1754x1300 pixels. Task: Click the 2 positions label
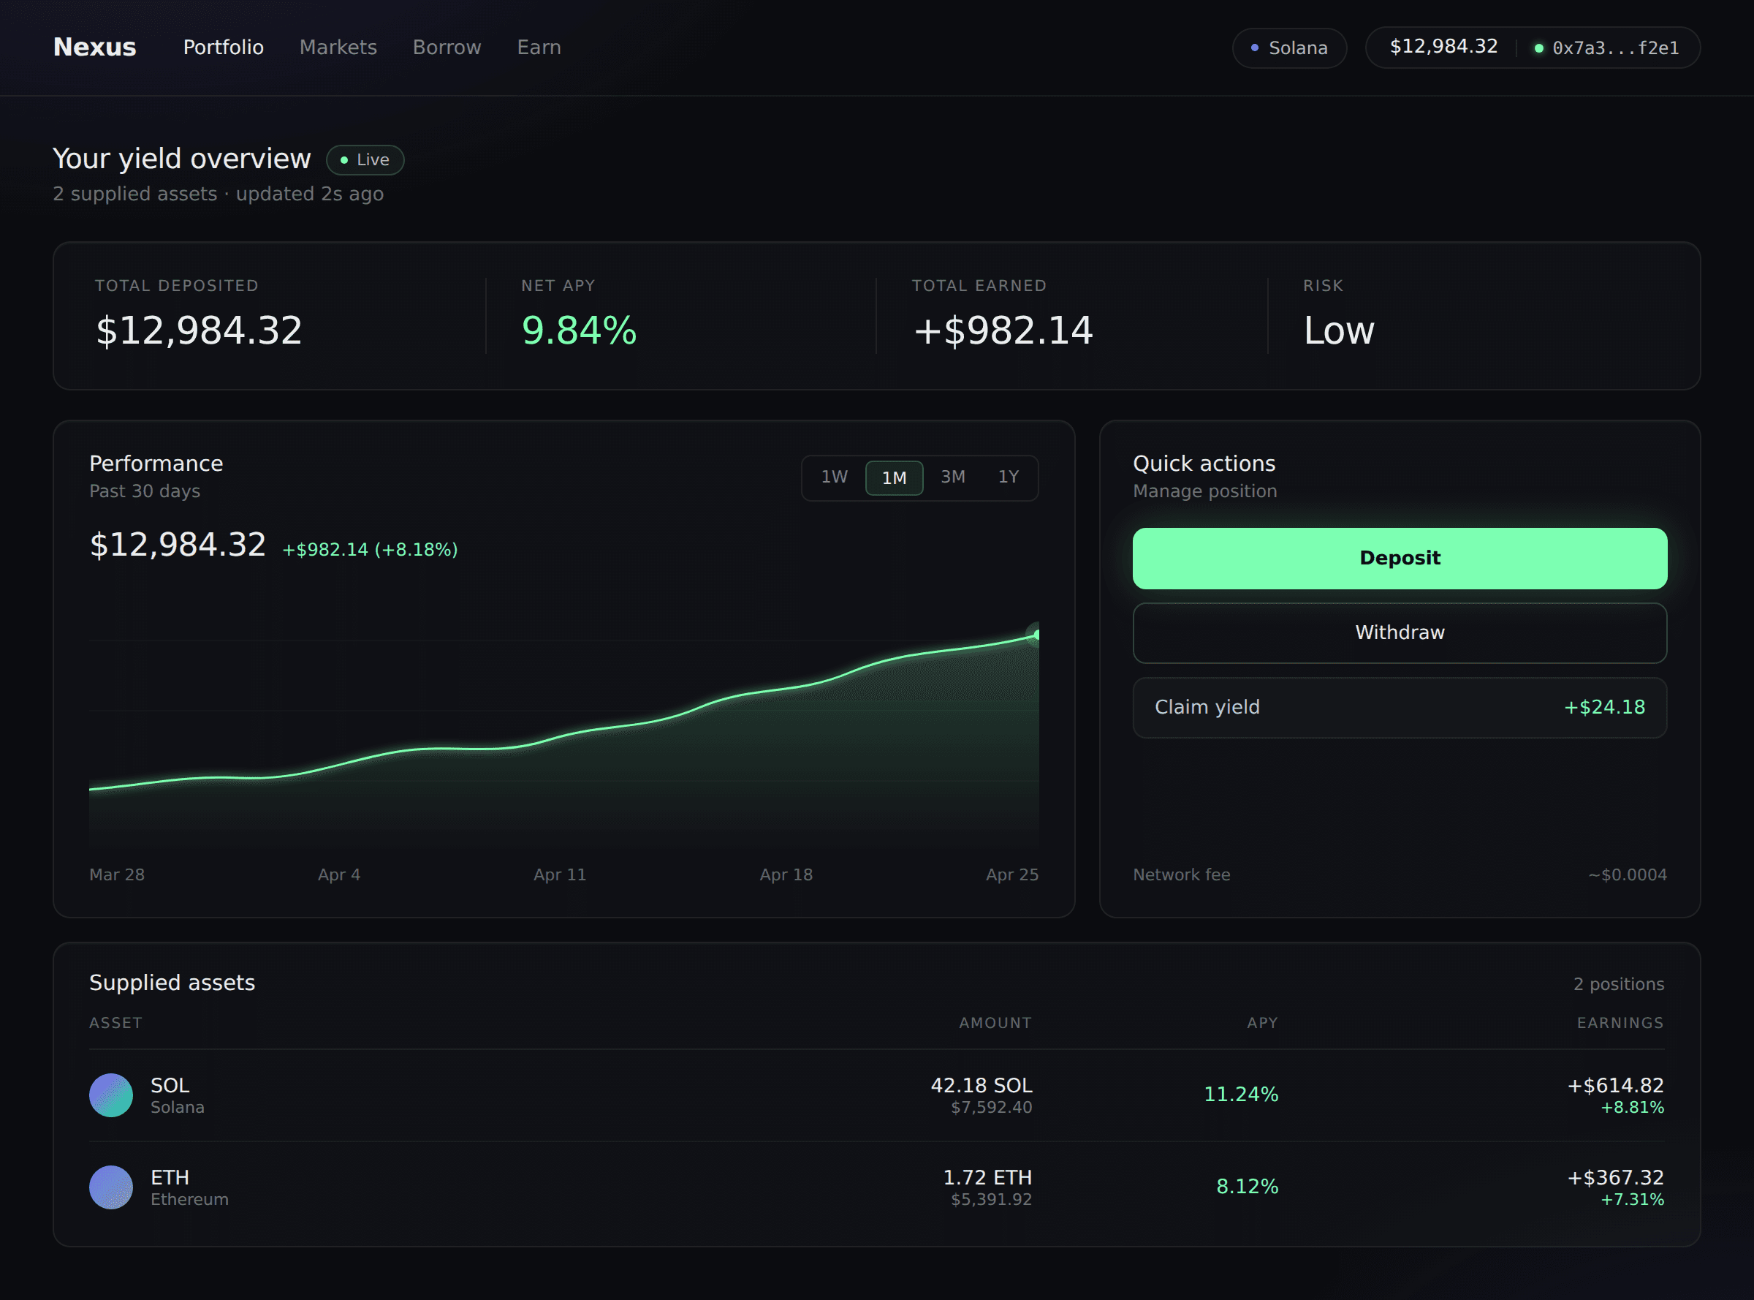click(1619, 983)
